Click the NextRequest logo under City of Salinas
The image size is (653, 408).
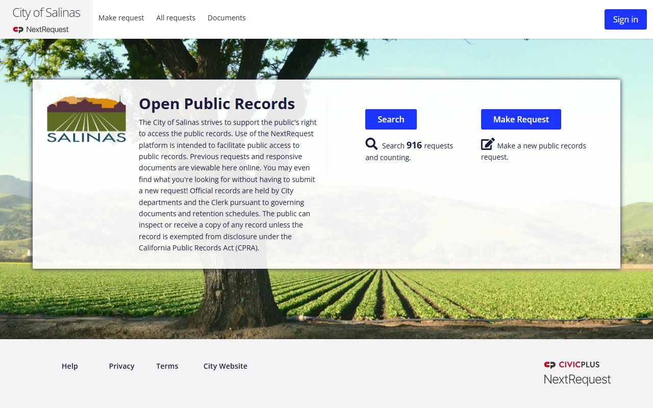click(x=41, y=30)
